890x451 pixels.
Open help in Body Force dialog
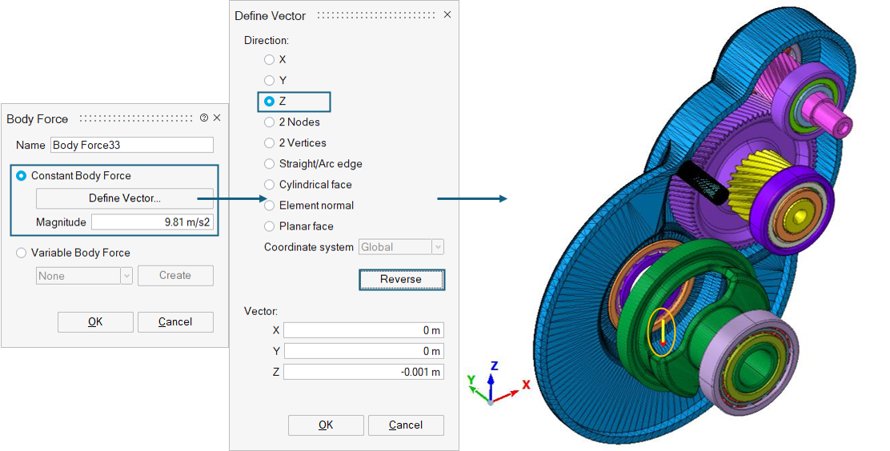click(204, 118)
